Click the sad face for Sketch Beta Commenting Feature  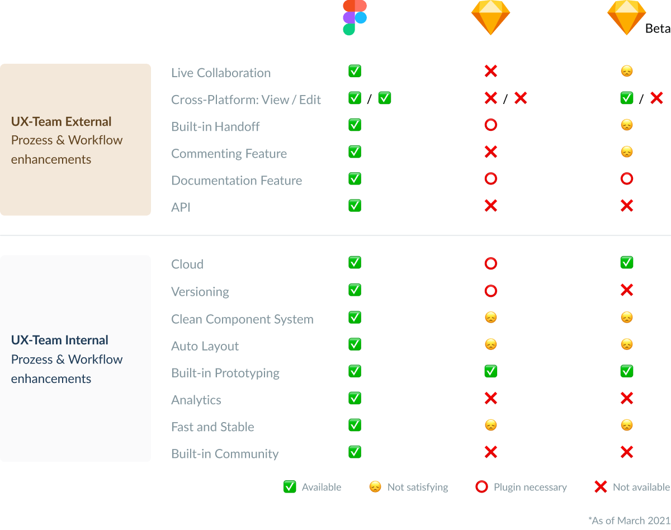tap(627, 152)
